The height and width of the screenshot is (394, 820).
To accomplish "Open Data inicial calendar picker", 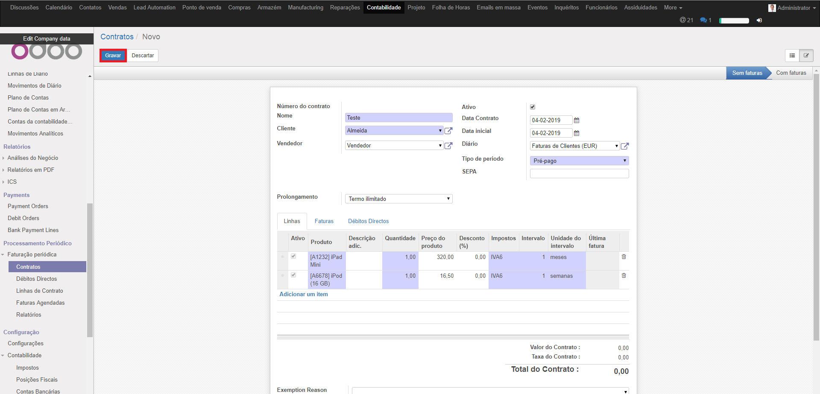I will tap(577, 133).
